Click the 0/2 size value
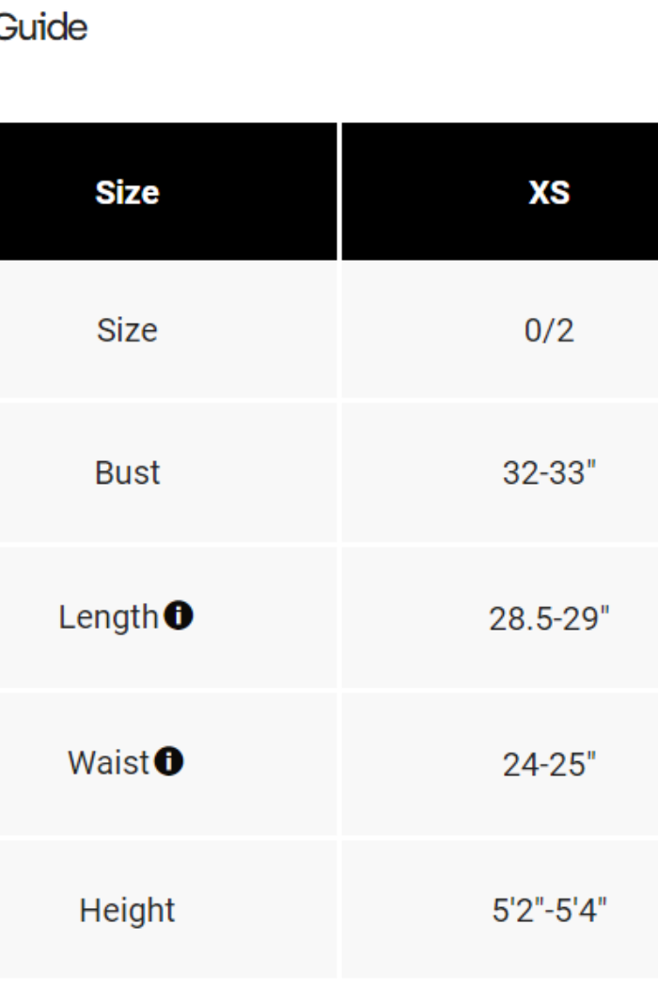The height and width of the screenshot is (988, 658). point(549,330)
